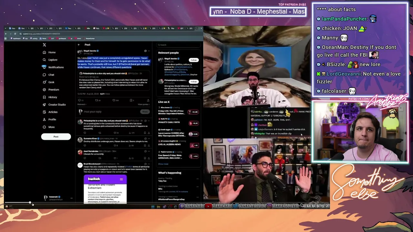Reply to the Philadelphia account's comment
The width and height of the screenshot is (413, 232).
(x=85, y=133)
